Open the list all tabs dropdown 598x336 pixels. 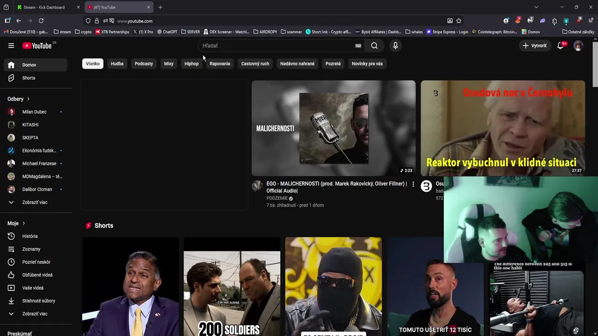536,7
